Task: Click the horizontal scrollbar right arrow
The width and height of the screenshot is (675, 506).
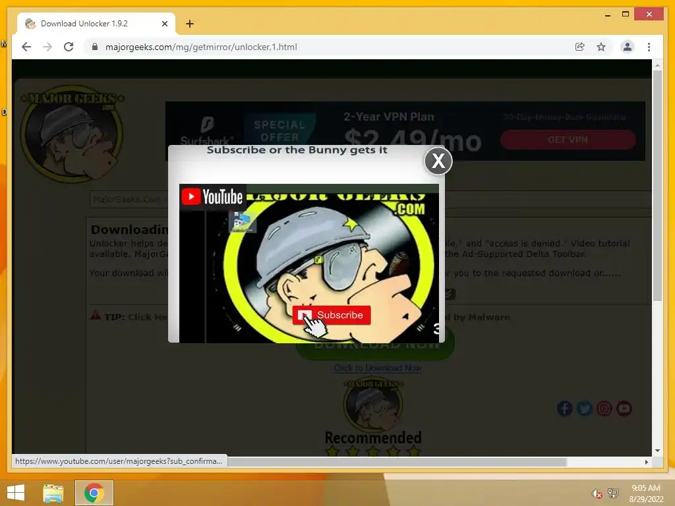Action: point(646,462)
